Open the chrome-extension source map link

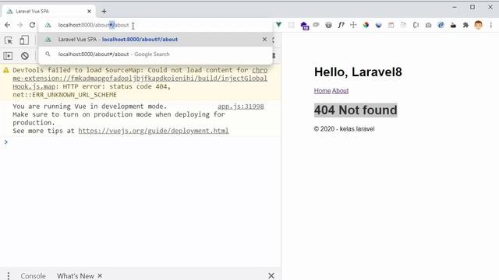pos(140,78)
